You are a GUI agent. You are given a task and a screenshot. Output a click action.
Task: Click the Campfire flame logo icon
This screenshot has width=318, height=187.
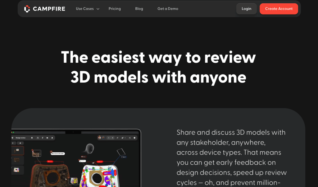coord(27,9)
